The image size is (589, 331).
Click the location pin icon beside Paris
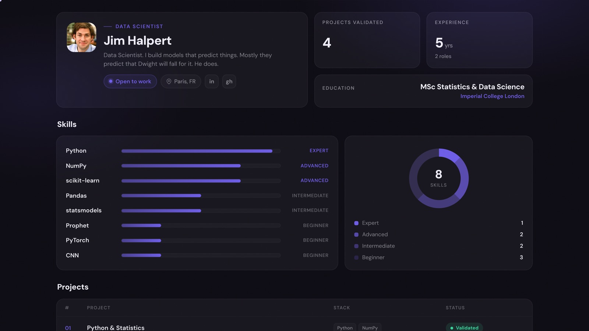[x=169, y=81]
